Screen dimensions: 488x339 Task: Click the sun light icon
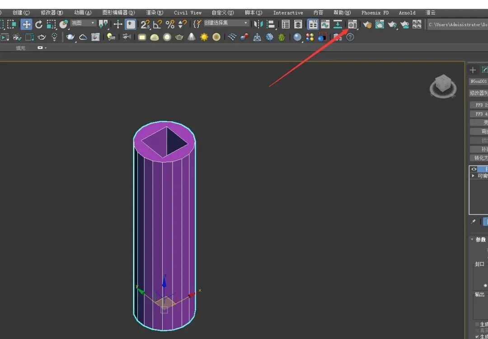coord(204,38)
